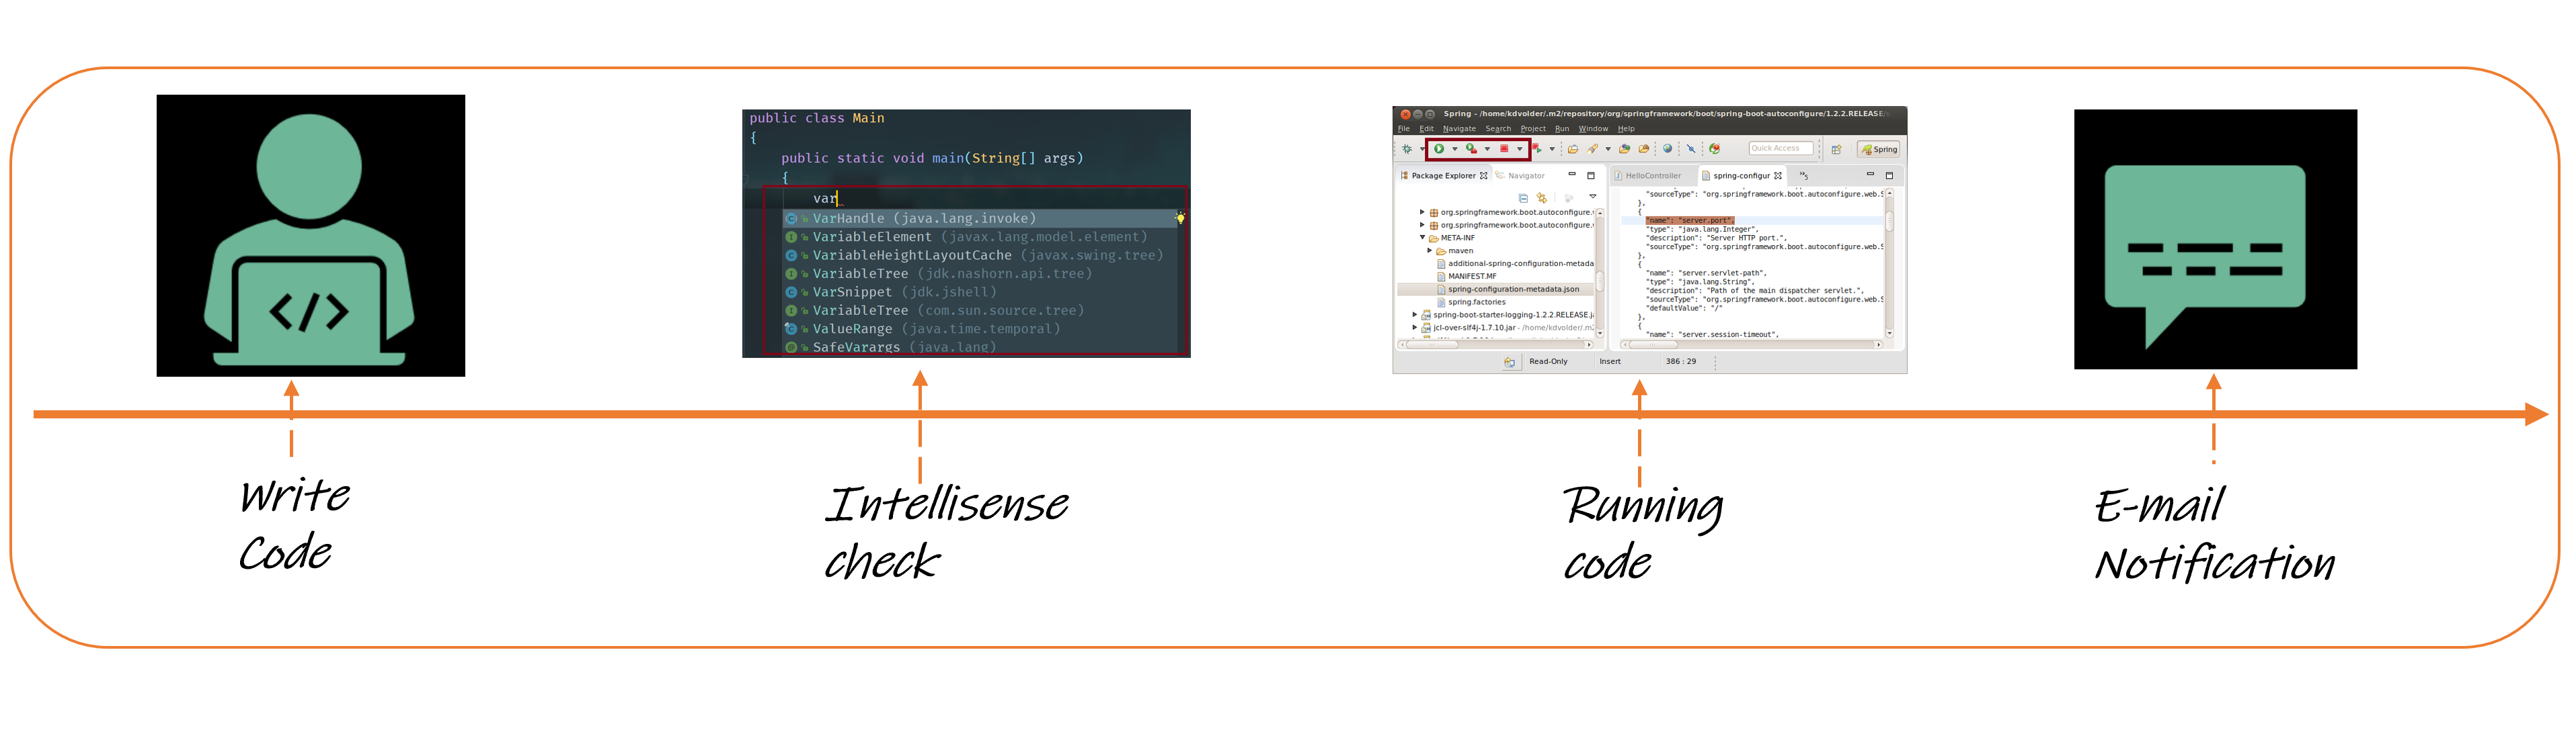Open the Run menu

(x=1561, y=129)
